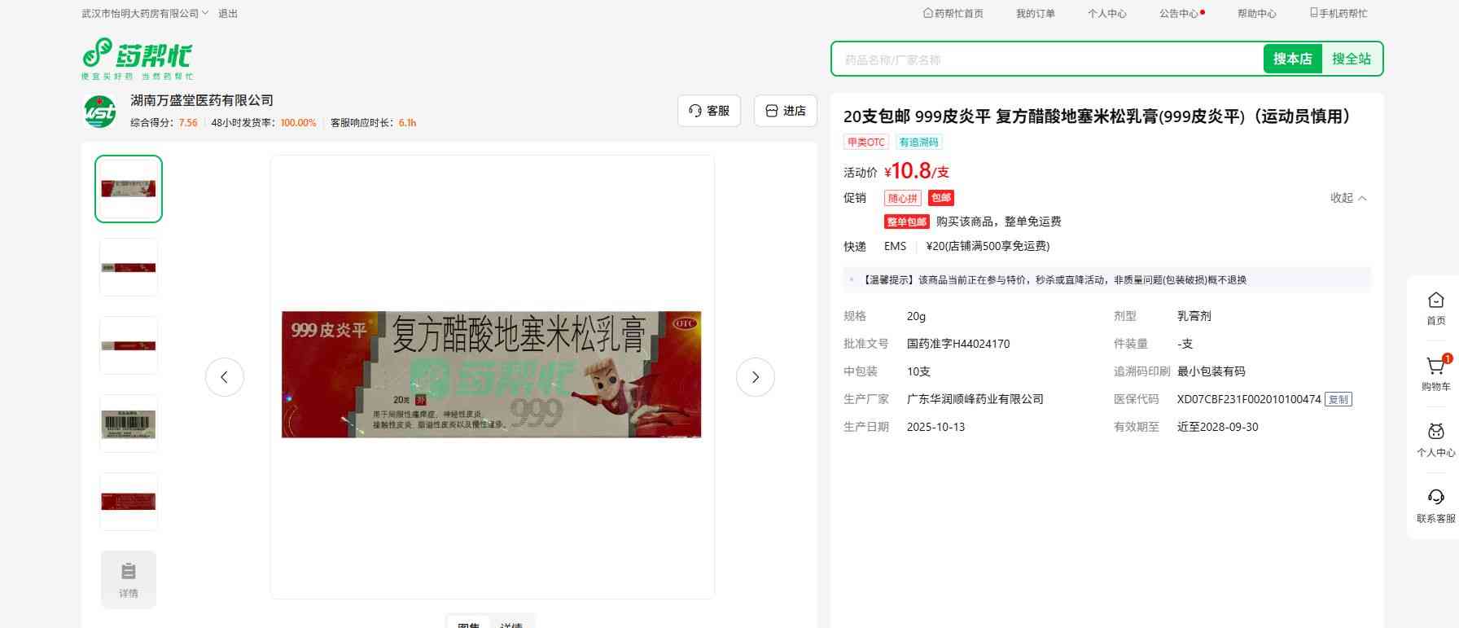This screenshot has height=628, width=1459.
Task: Select the barcode product thumbnail
Action: (x=129, y=424)
